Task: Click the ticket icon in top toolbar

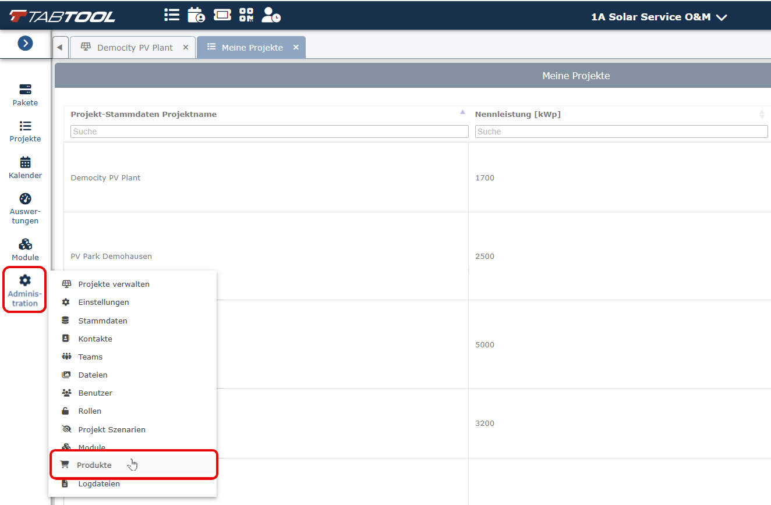Action: tap(222, 15)
